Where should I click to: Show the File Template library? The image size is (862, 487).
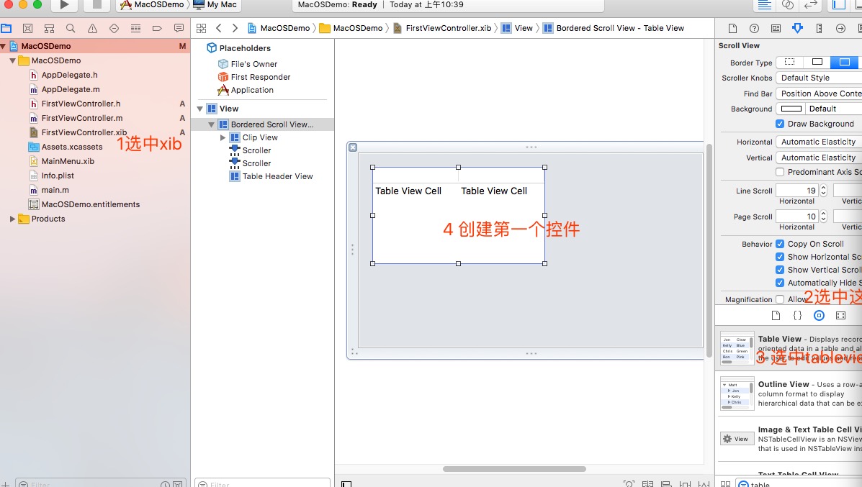click(x=776, y=315)
